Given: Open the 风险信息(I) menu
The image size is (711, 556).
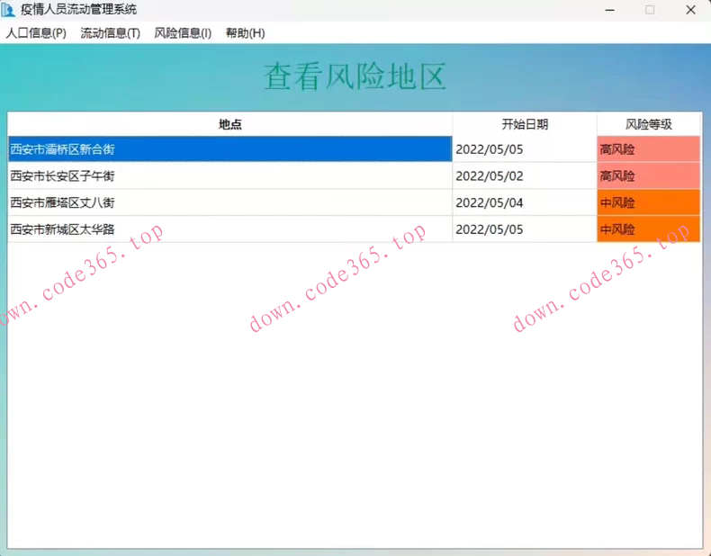Looking at the screenshot, I should (183, 33).
